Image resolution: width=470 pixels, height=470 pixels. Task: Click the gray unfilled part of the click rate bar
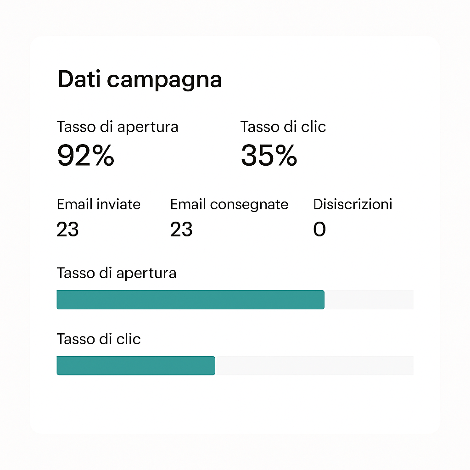(x=314, y=366)
